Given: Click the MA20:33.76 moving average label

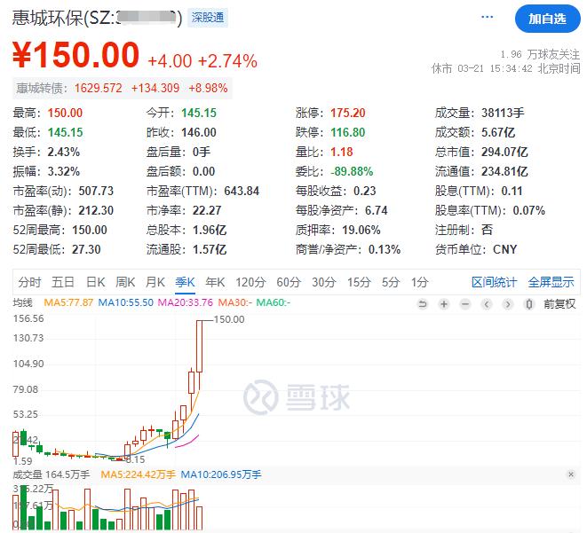Looking at the screenshot, I should pyautogui.click(x=186, y=302).
